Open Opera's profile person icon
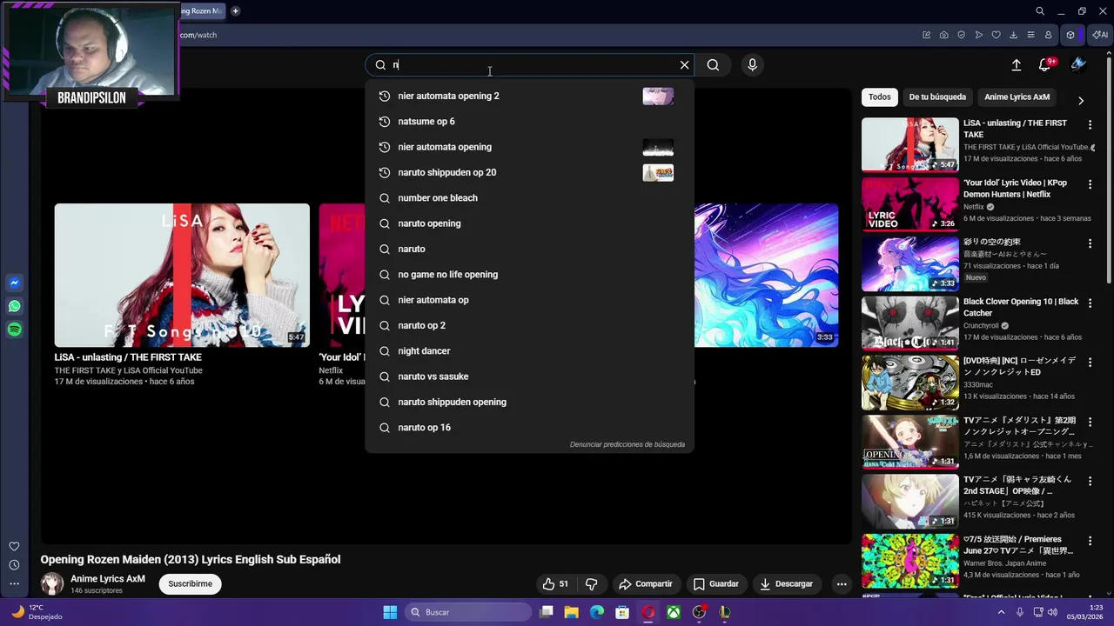1114x626 pixels. tap(1048, 35)
